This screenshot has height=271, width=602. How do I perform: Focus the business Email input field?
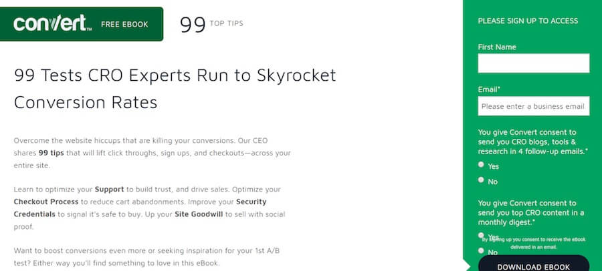533,106
